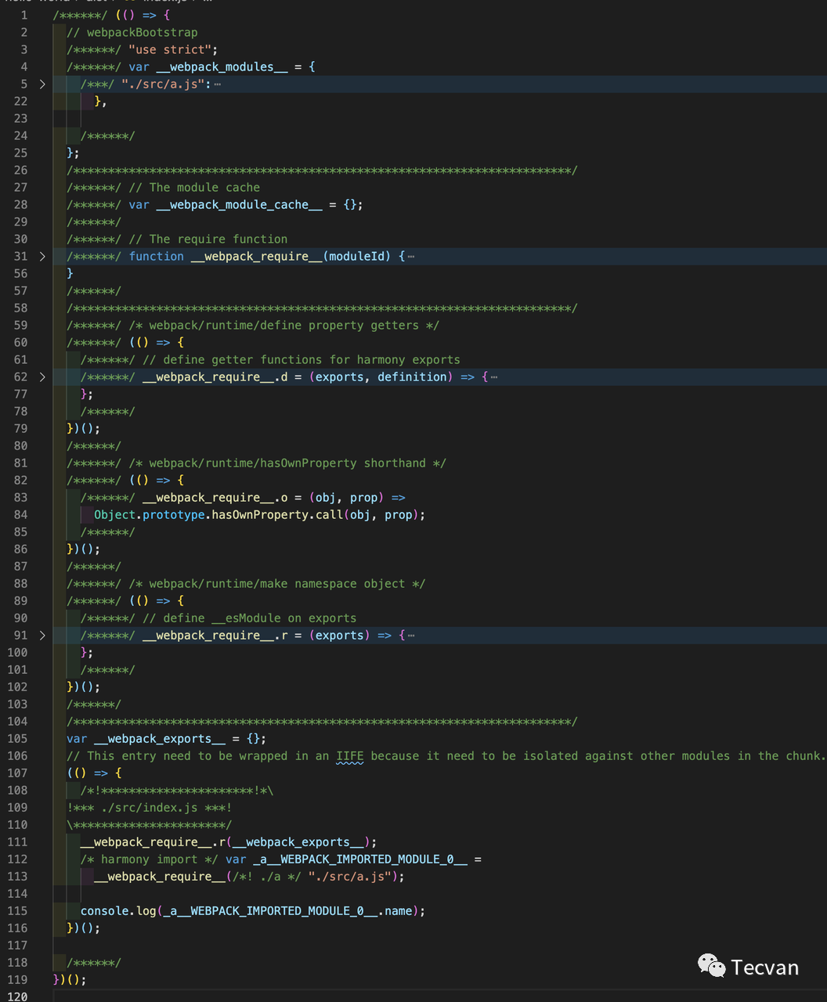The width and height of the screenshot is (827, 1002).
Task: Click the gutter change indicator beside var __webpack_exports__
Action: click(x=55, y=738)
